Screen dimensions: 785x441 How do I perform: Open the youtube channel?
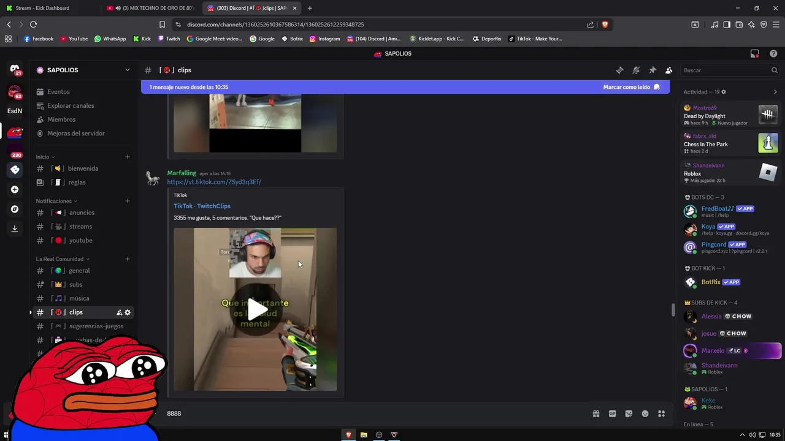pos(83,241)
